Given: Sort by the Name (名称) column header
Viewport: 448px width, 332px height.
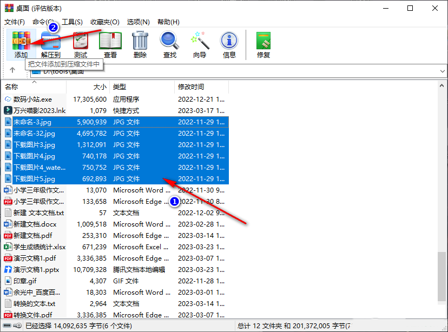Looking at the screenshot, I should click(34, 87).
